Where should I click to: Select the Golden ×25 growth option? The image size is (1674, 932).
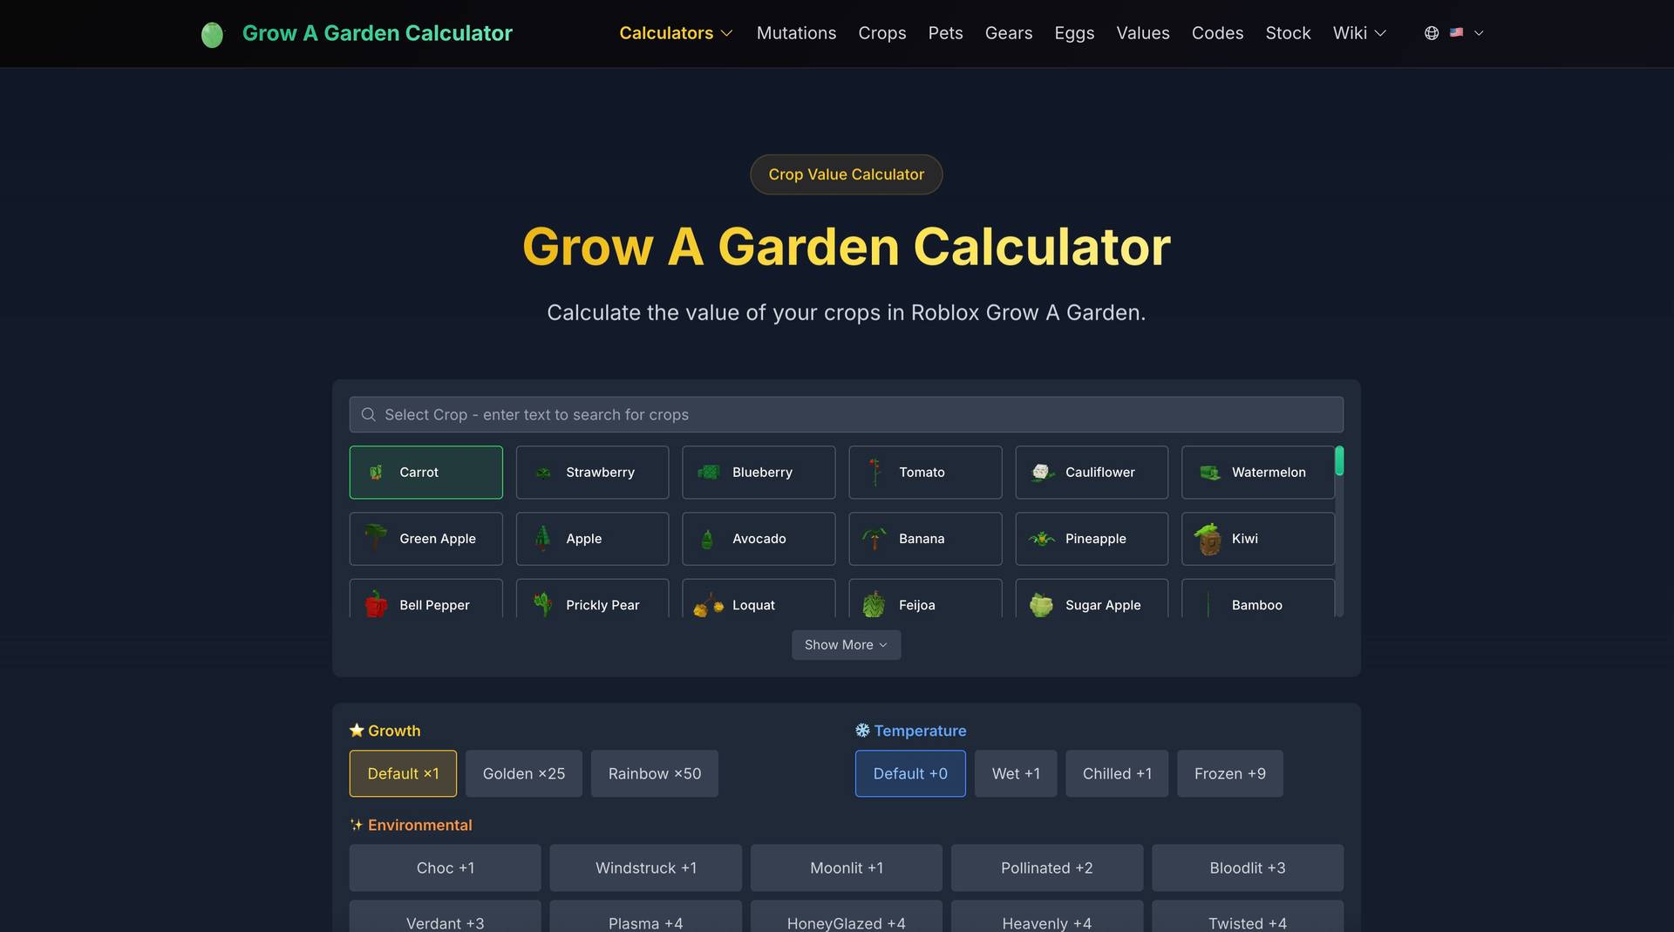pos(523,773)
